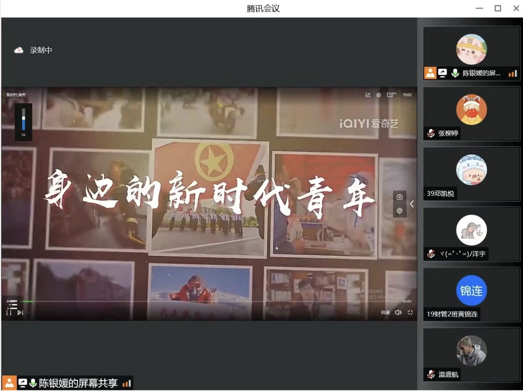Click 张柳婷's muted microphone icon
Viewport: 523px width, 391px height.
click(431, 133)
